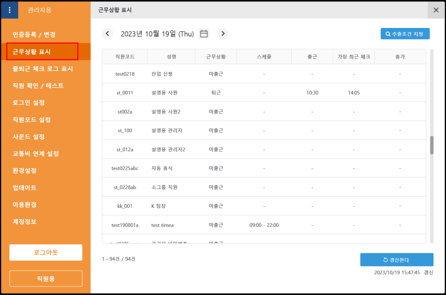
Task: Switch to 직원용 mode
Action: tap(46, 279)
